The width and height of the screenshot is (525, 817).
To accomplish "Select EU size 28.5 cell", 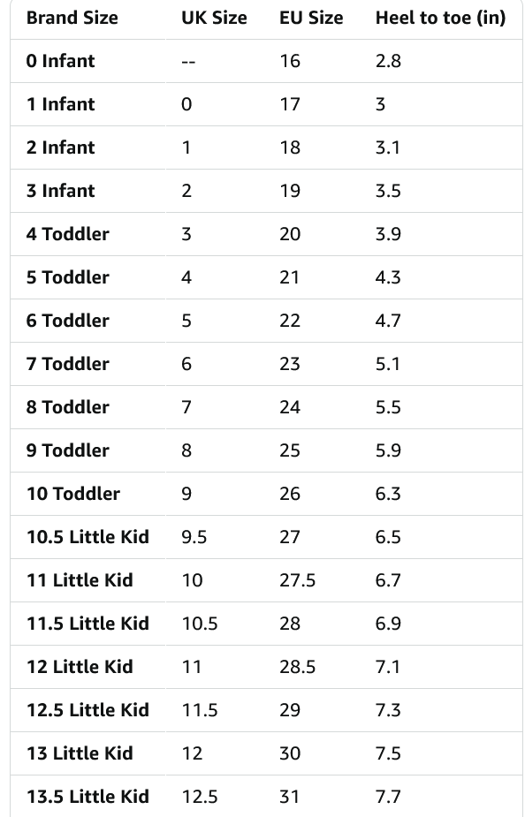I will [297, 667].
